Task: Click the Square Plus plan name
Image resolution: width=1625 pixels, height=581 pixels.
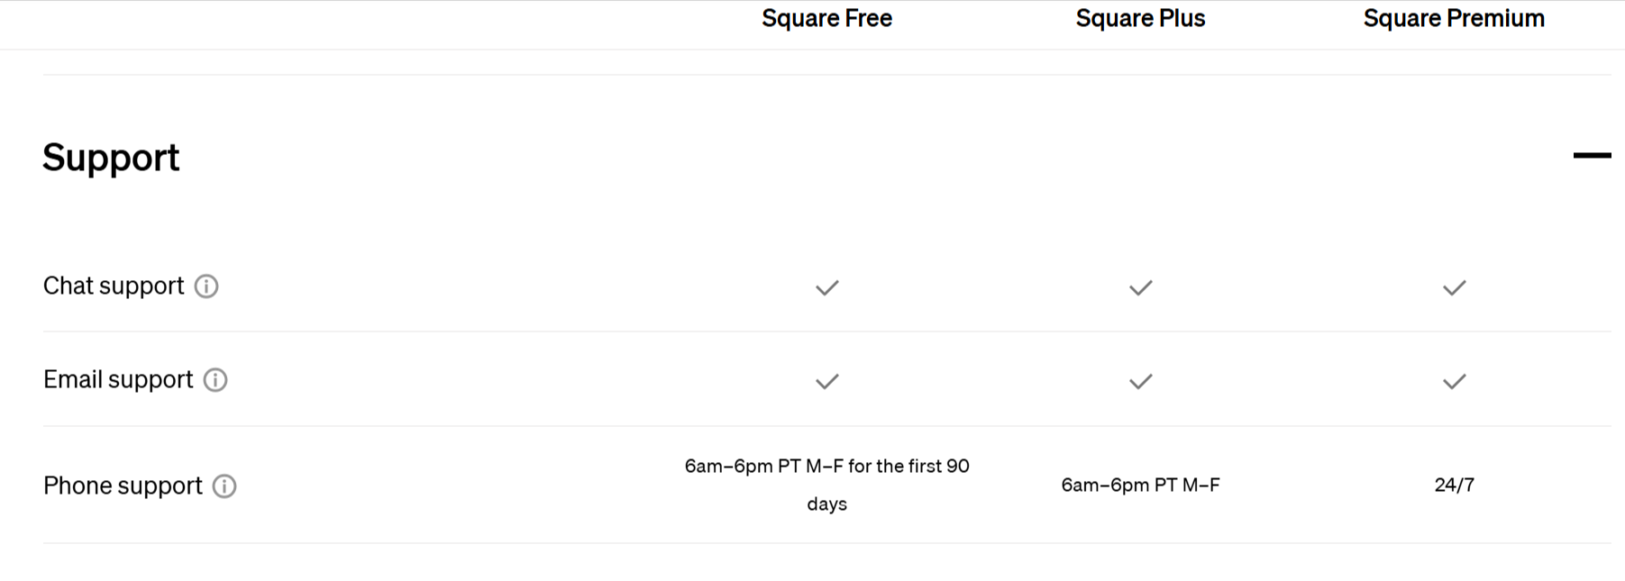Action: click(x=1138, y=18)
